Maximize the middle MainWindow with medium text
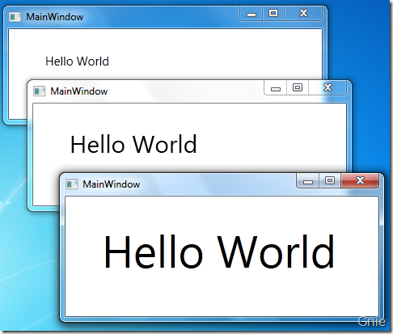Image resolution: width=393 pixels, height=334 pixels. pyautogui.click(x=298, y=88)
